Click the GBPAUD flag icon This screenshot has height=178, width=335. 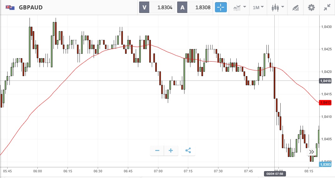click(10, 7)
